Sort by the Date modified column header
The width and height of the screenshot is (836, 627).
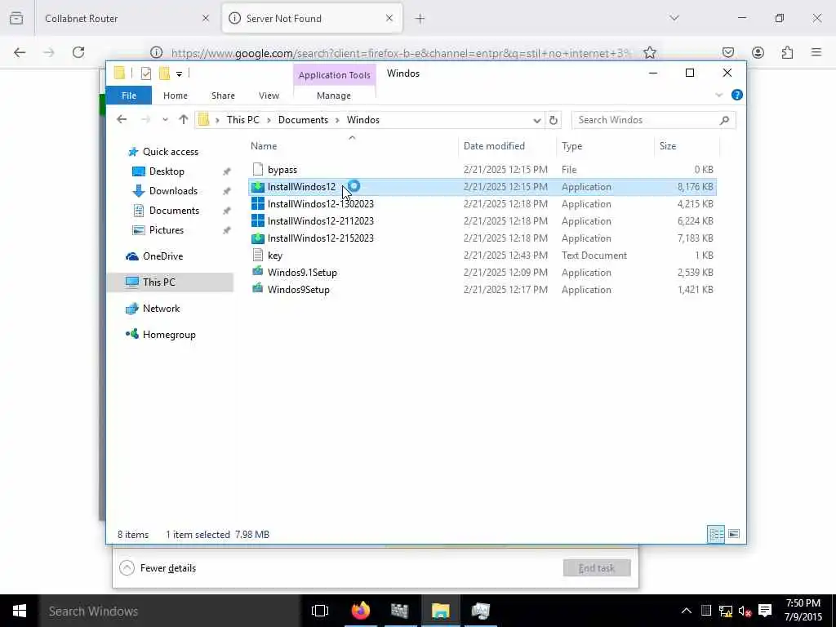coord(507,145)
